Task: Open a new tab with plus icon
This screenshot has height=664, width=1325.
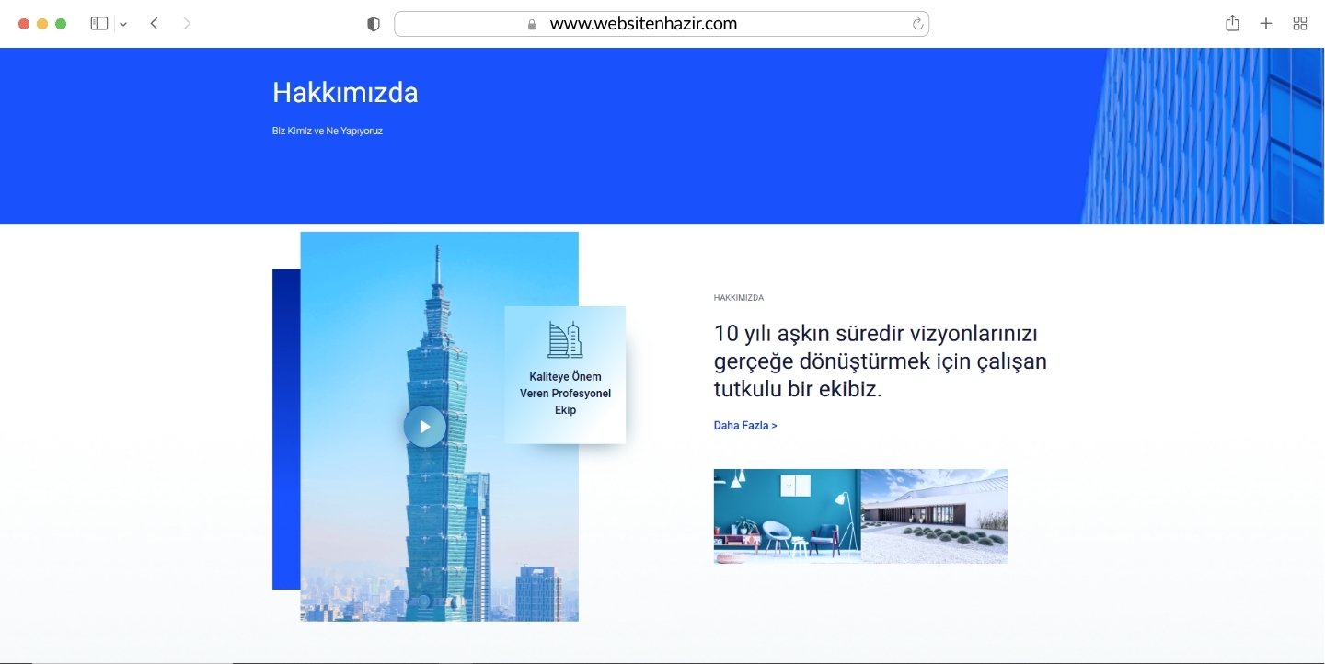Action: coord(1266,24)
